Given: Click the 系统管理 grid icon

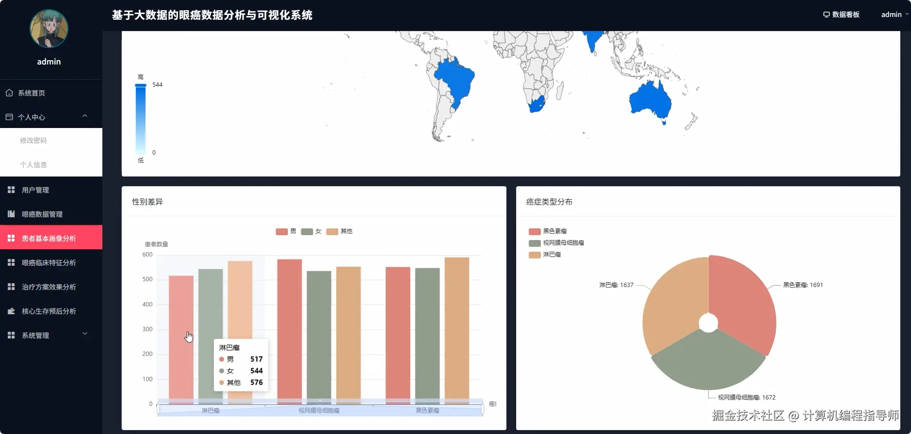Looking at the screenshot, I should coord(11,335).
